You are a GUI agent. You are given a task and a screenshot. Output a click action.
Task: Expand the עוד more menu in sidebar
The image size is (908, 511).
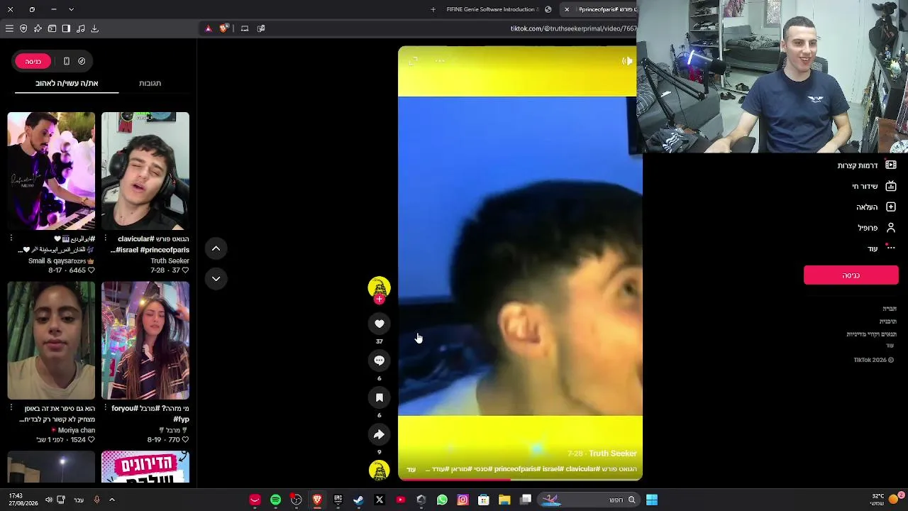click(882, 248)
